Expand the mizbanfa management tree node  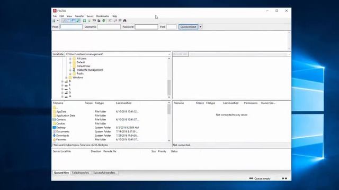pos(70,70)
